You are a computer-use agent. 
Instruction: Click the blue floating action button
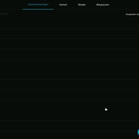point(138,132)
